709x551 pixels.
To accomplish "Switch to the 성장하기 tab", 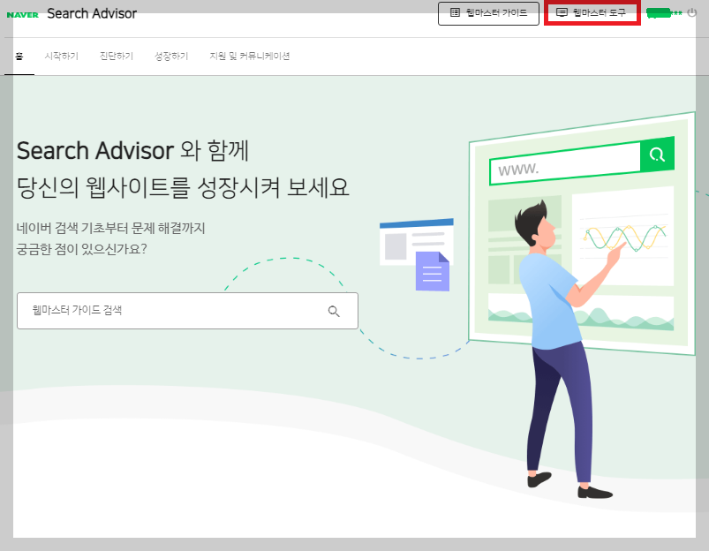I will [171, 57].
